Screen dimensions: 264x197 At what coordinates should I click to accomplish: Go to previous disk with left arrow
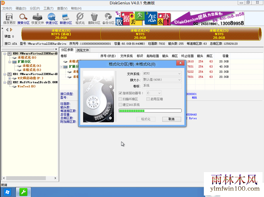click(7, 30)
